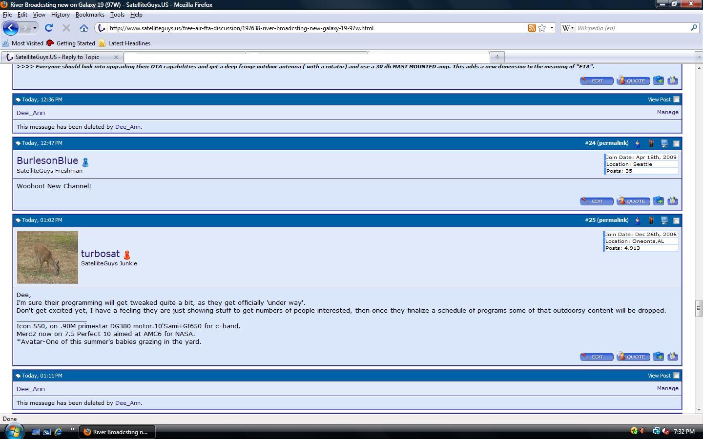703x439 pixels.
Task: Open the File menu
Action: coord(7,15)
